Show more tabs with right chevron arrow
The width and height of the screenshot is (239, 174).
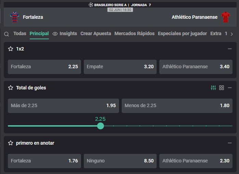coord(232,34)
